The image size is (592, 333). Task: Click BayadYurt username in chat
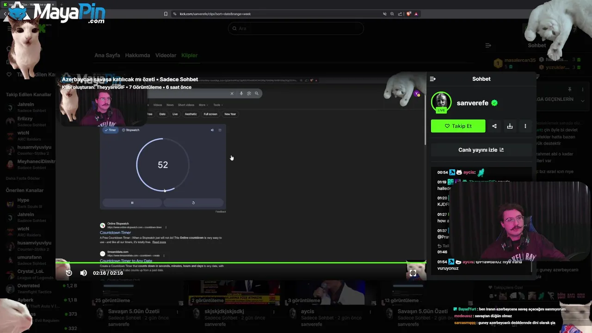tap(467, 309)
